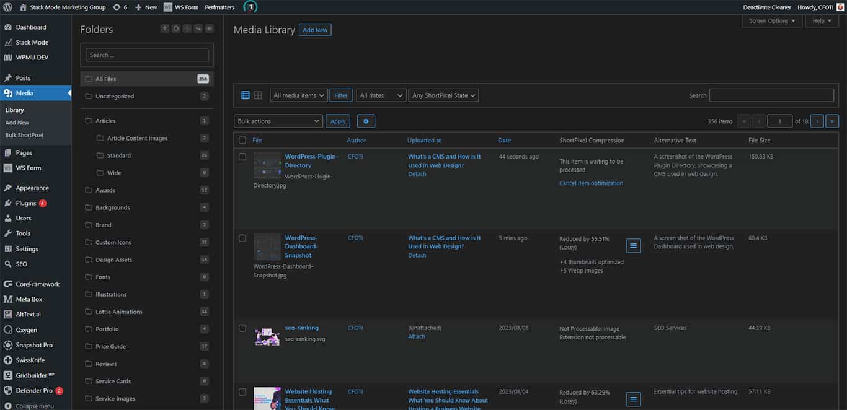Select the grid view icon in Media Library
This screenshot has height=410, width=847.
[x=258, y=95]
